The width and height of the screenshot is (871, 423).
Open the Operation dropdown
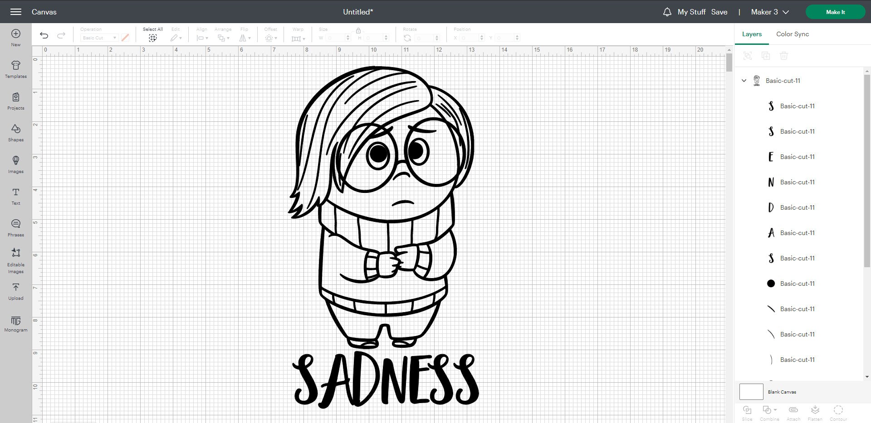coord(99,38)
